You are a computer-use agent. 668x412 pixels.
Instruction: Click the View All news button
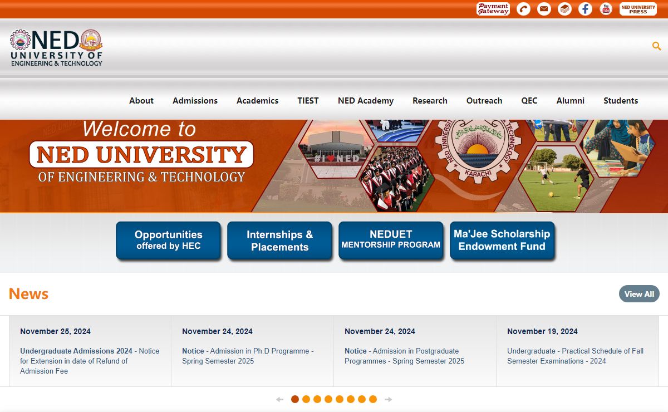(639, 294)
